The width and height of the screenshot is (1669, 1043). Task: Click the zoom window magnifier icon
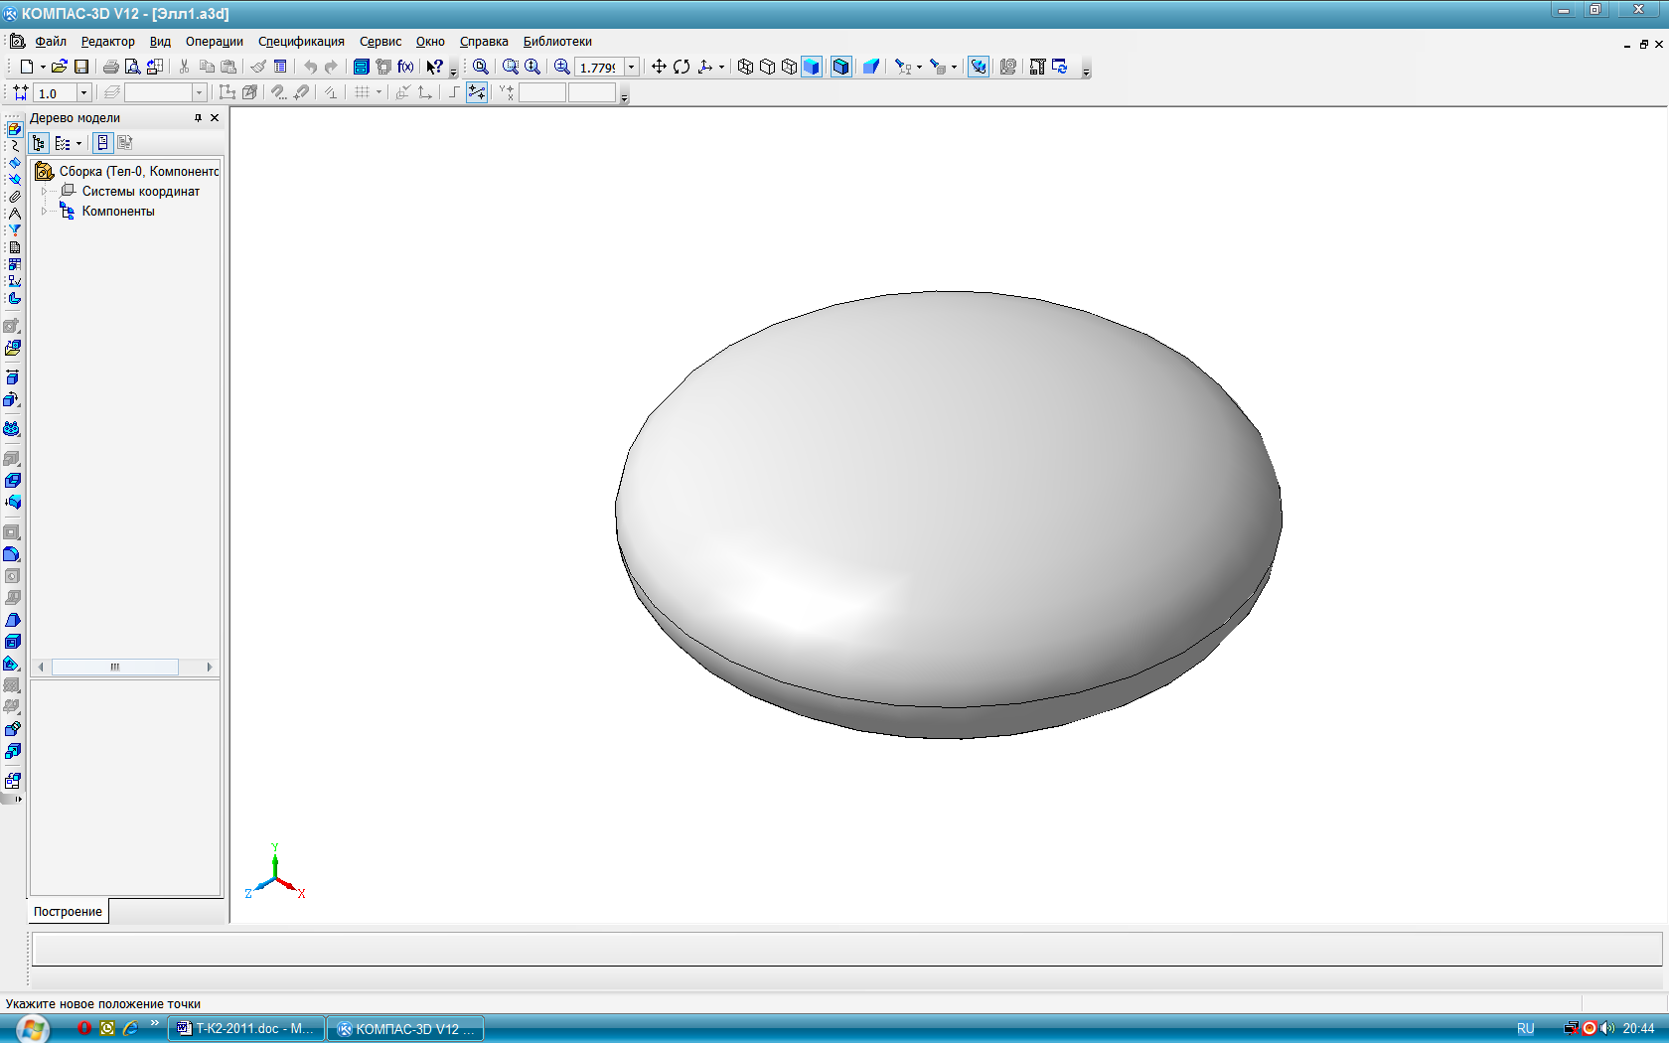[x=511, y=67]
